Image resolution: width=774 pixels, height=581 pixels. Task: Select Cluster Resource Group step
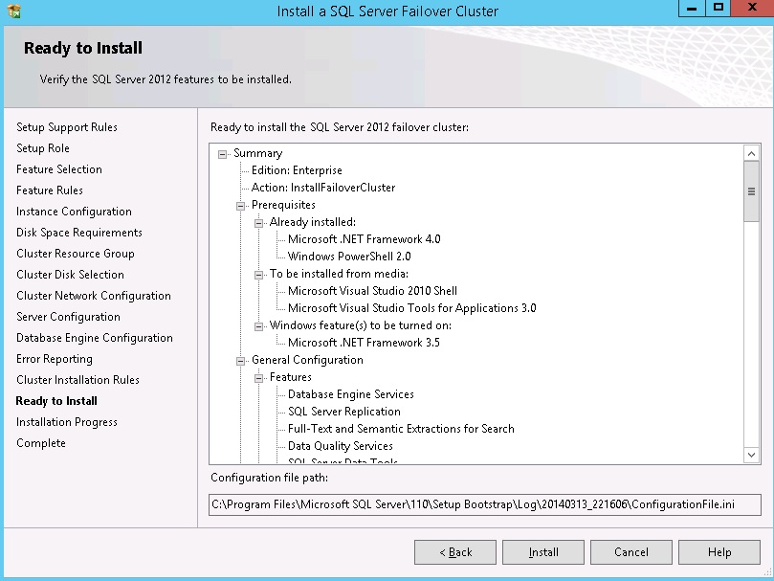(75, 254)
